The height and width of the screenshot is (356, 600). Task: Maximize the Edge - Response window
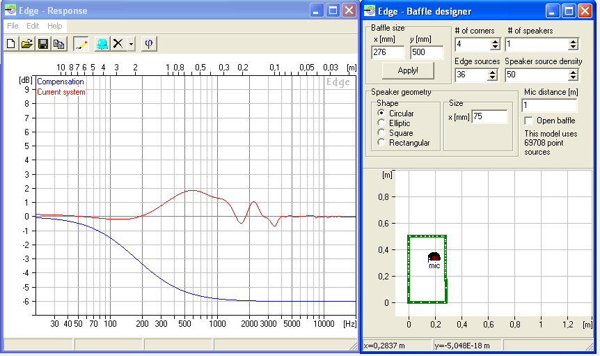click(x=333, y=10)
